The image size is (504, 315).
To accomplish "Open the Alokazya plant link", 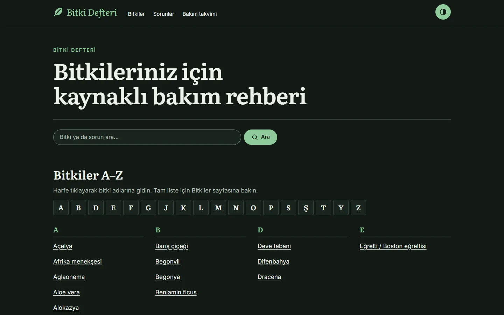I will pos(66,308).
